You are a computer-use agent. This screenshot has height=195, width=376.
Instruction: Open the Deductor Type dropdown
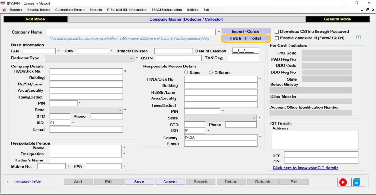[x=89, y=58]
